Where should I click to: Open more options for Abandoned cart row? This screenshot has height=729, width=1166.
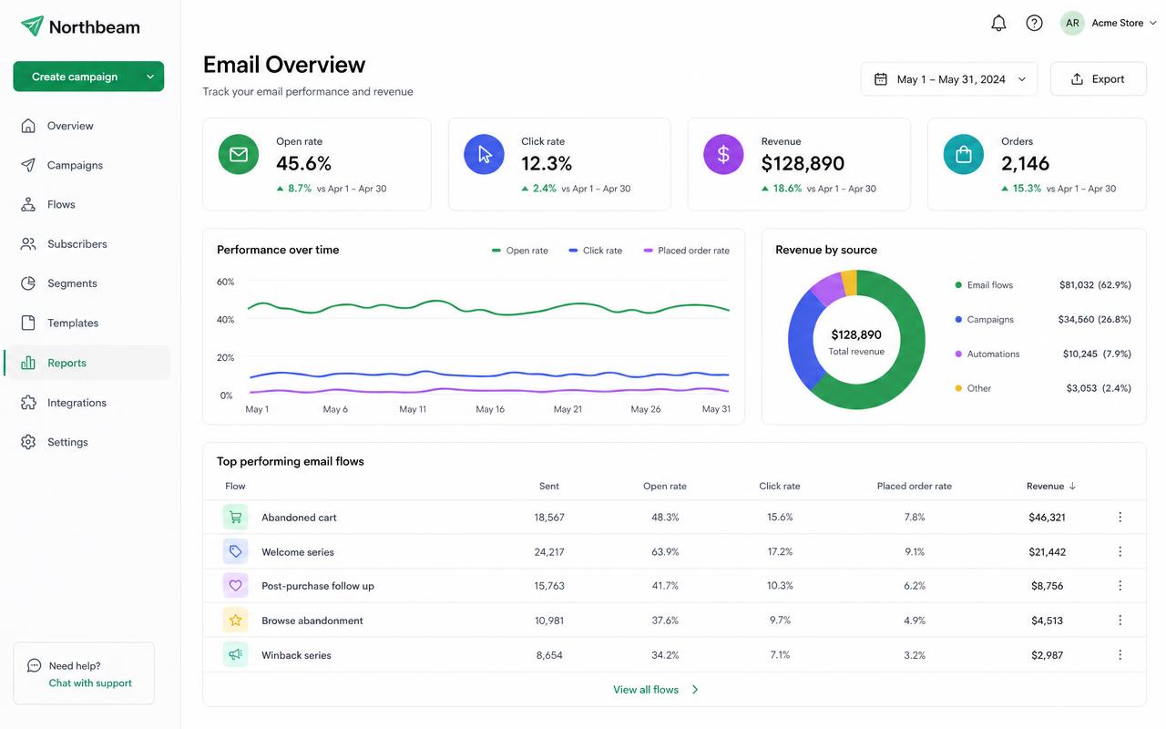pyautogui.click(x=1120, y=518)
